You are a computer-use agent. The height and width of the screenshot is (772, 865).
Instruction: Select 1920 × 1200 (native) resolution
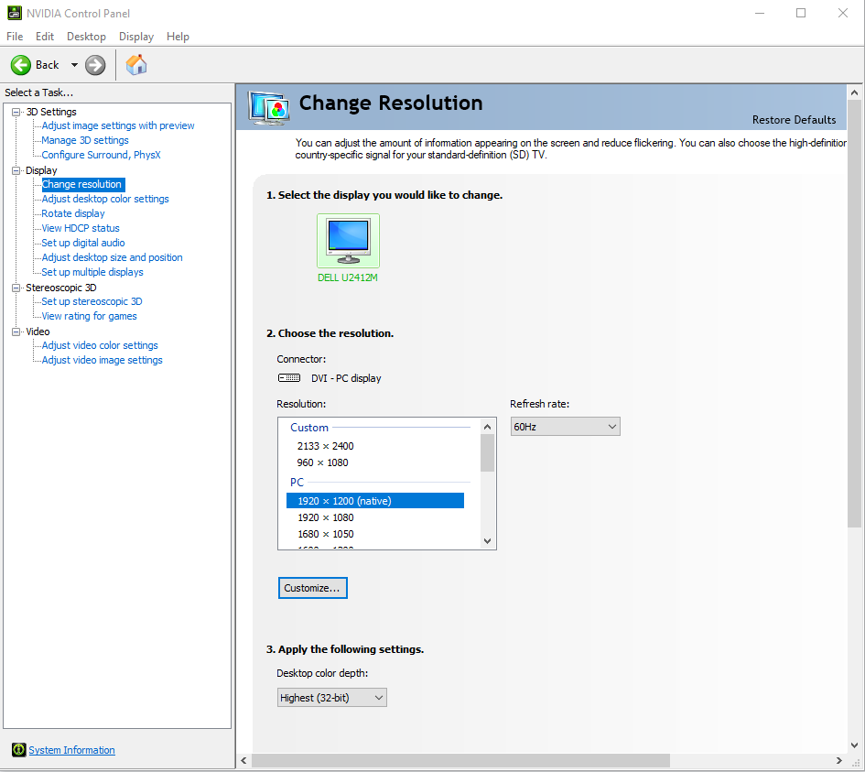click(x=375, y=501)
